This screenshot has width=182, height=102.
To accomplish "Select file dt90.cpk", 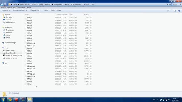I will [x=29, y=84].
